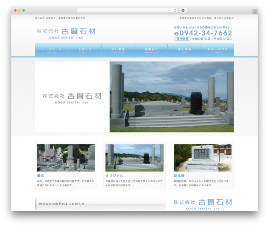Click the 墓石 card title link
This screenshot has height=227, width=269.
[x=40, y=175]
